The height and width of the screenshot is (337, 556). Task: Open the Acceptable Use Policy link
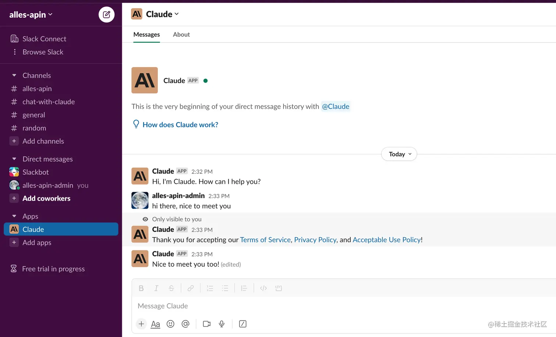pos(386,240)
